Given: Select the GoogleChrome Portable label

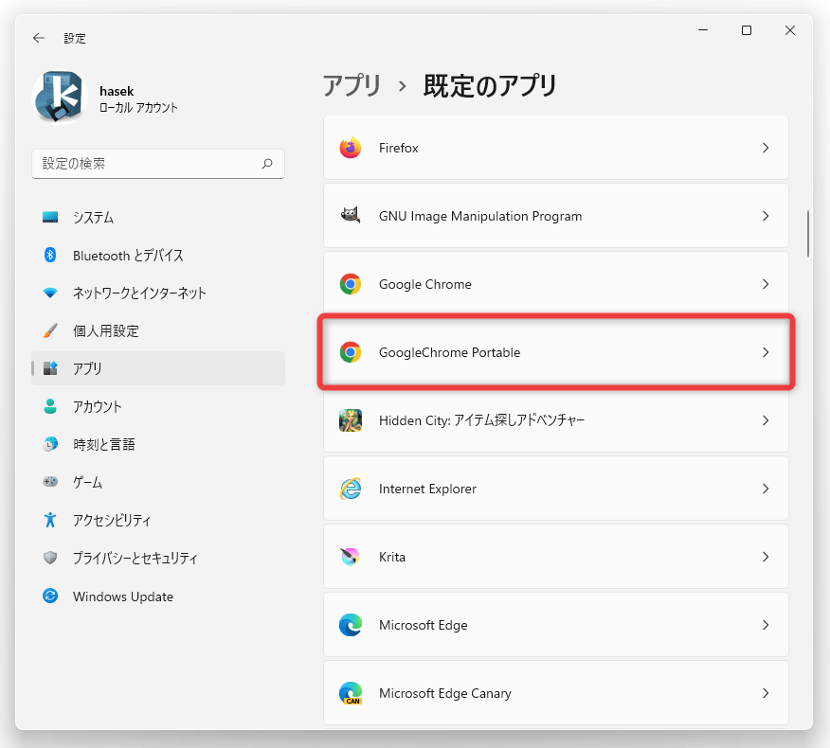Looking at the screenshot, I should (449, 352).
